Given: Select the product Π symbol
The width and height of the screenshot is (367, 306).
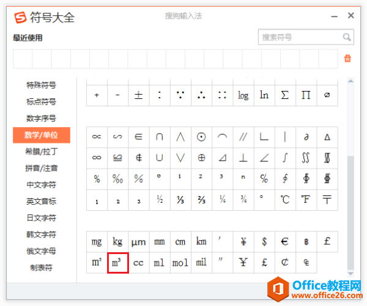Looking at the screenshot, I should [306, 95].
